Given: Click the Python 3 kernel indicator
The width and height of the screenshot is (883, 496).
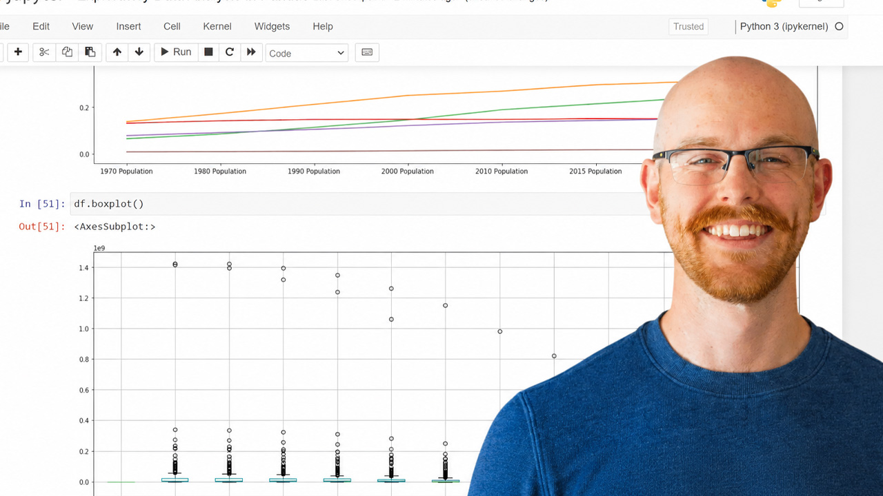Looking at the screenshot, I should pos(784,26).
